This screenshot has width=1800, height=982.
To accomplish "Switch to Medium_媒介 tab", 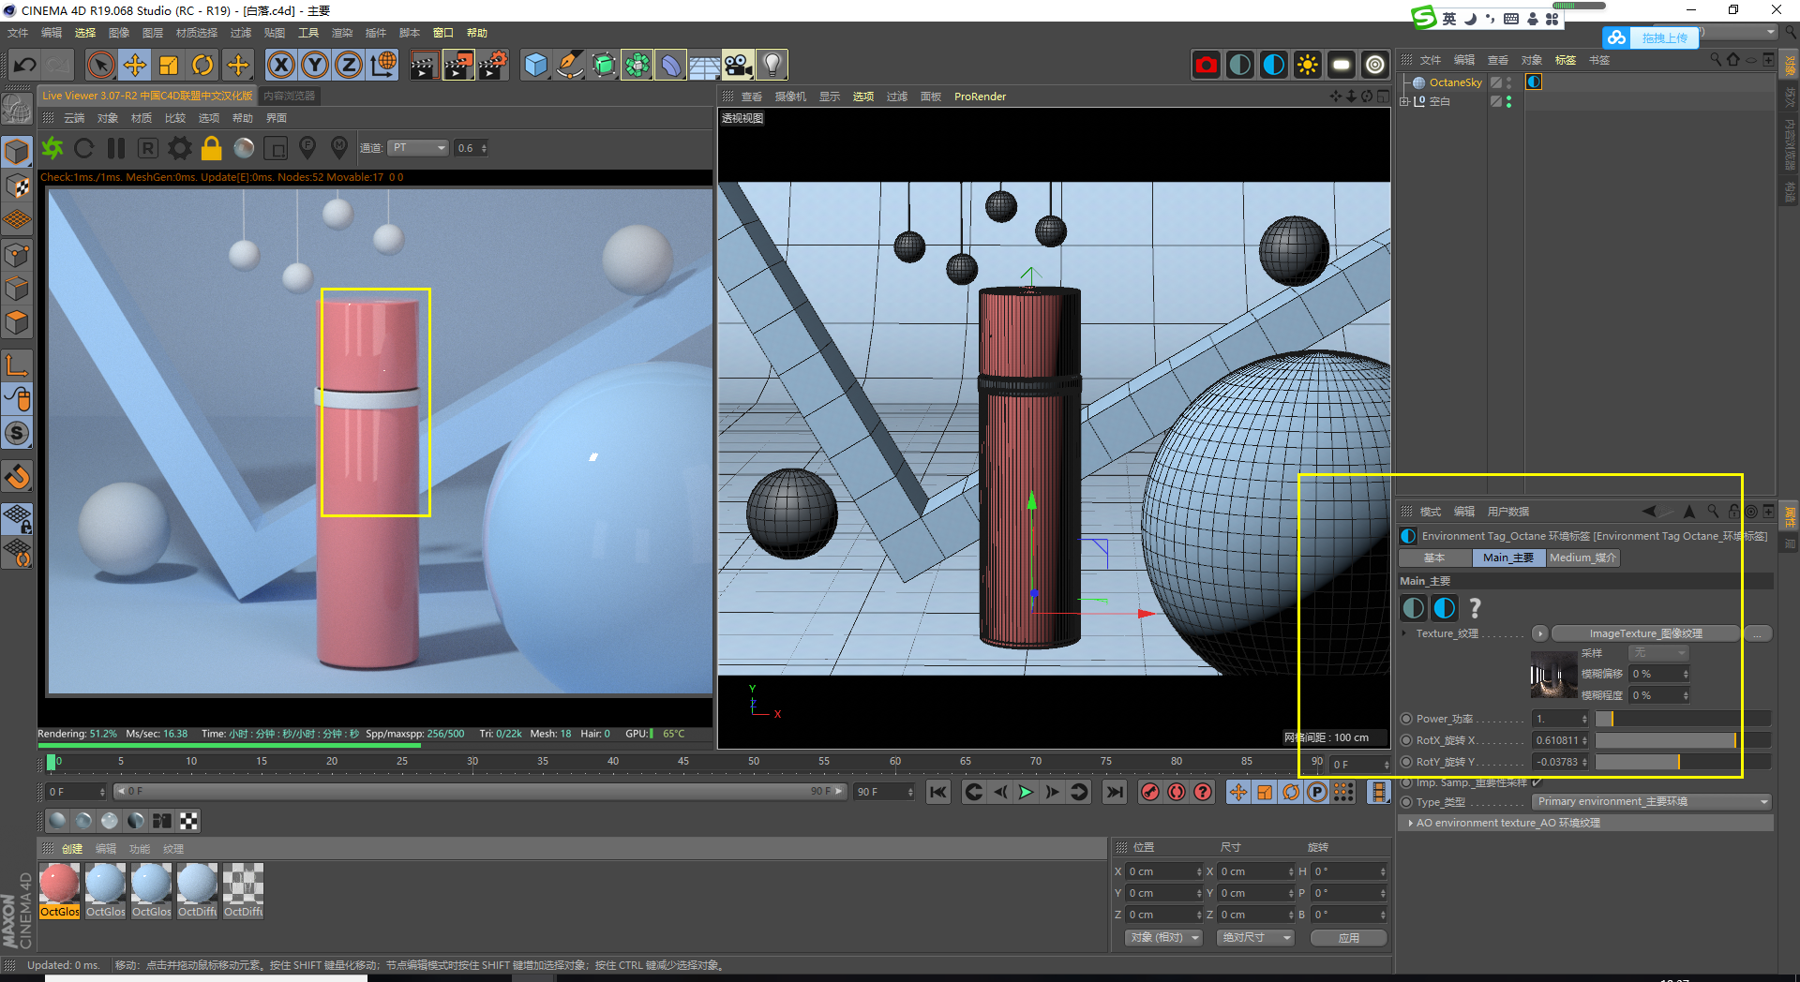I will pyautogui.click(x=1582, y=558).
